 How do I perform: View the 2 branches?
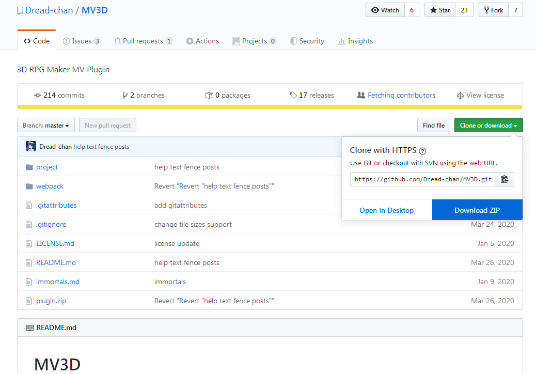coord(144,95)
